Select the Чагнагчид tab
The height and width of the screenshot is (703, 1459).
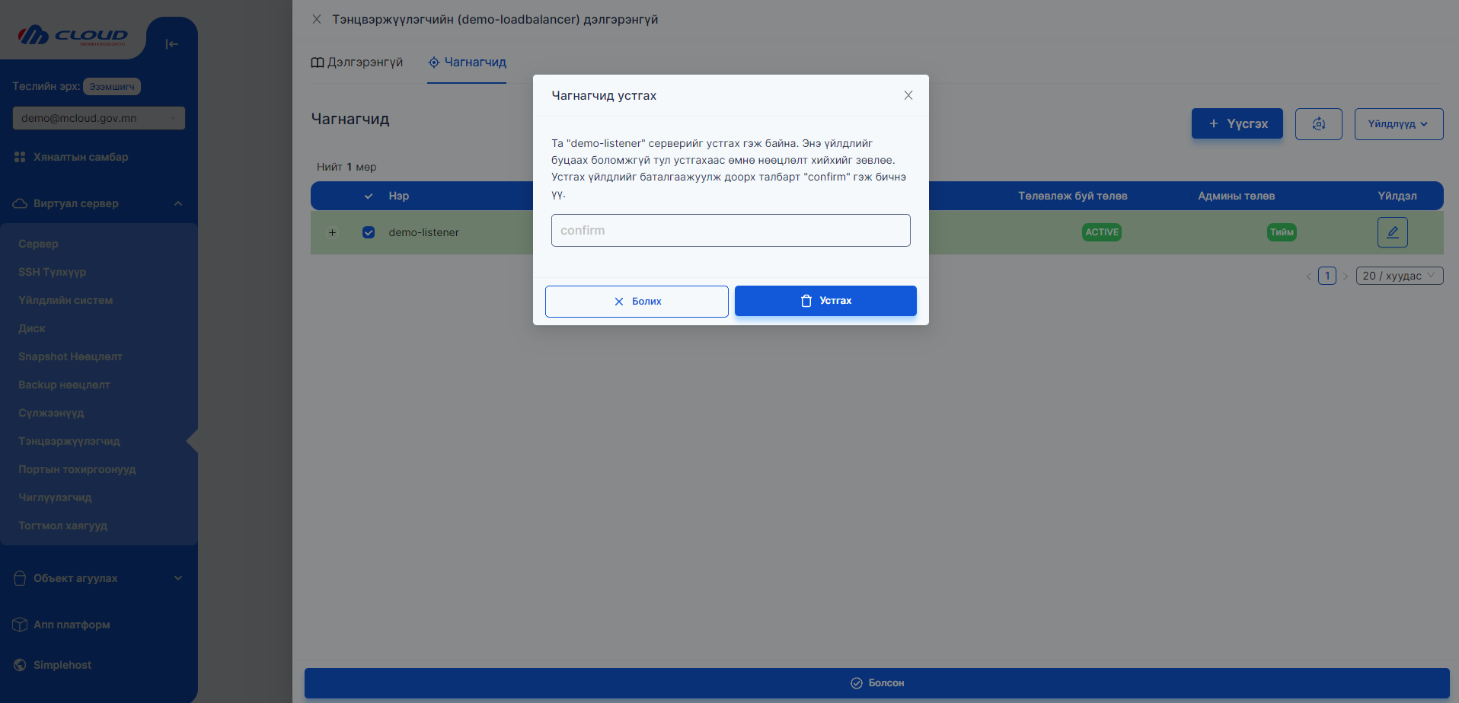pyautogui.click(x=467, y=62)
